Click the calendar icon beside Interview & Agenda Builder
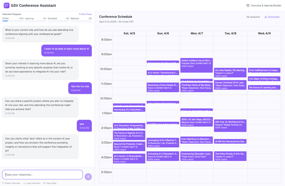 coord(248,5)
